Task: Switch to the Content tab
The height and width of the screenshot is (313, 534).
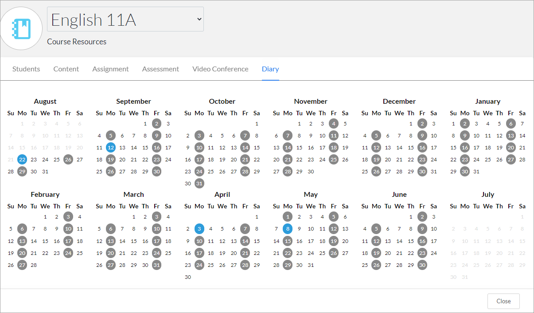Action: point(66,69)
